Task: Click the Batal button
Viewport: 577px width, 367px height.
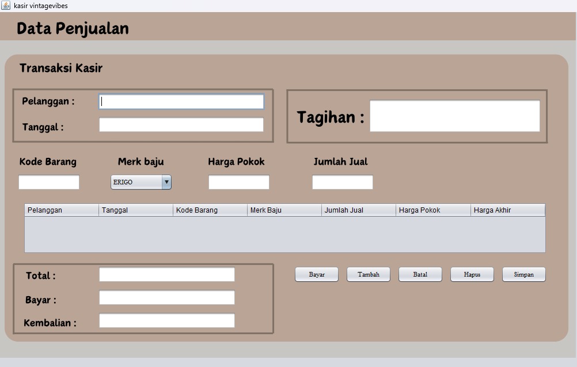Action: [x=420, y=274]
